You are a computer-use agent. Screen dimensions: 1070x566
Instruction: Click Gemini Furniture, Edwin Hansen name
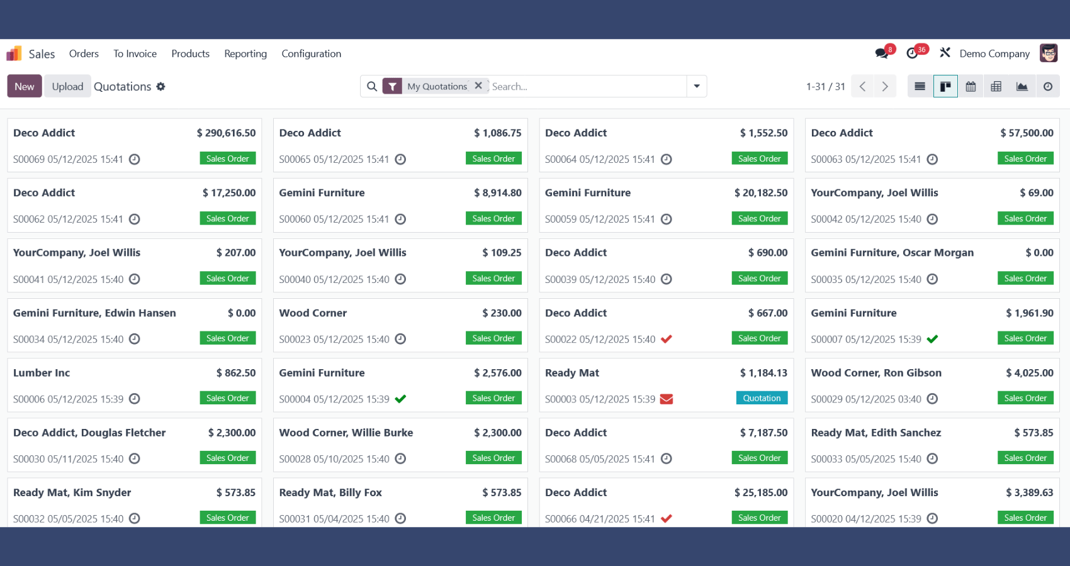(x=94, y=313)
